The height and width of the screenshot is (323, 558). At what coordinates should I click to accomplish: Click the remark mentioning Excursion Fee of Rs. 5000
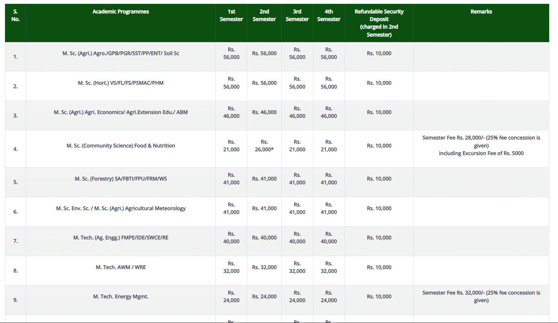[x=481, y=153]
